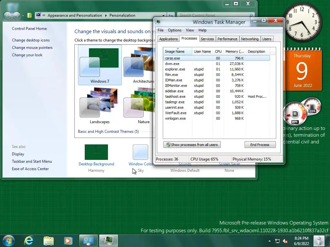Expand breadcrumb arrow after Appearance and Personalization

point(106,15)
